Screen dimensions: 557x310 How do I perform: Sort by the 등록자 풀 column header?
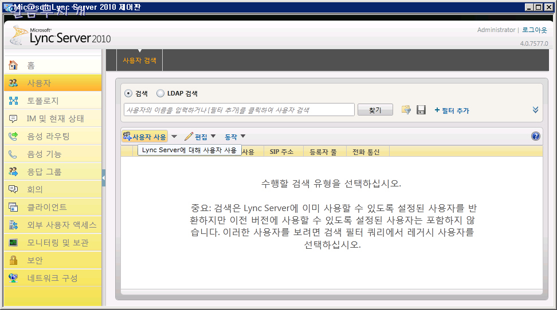[x=323, y=152]
